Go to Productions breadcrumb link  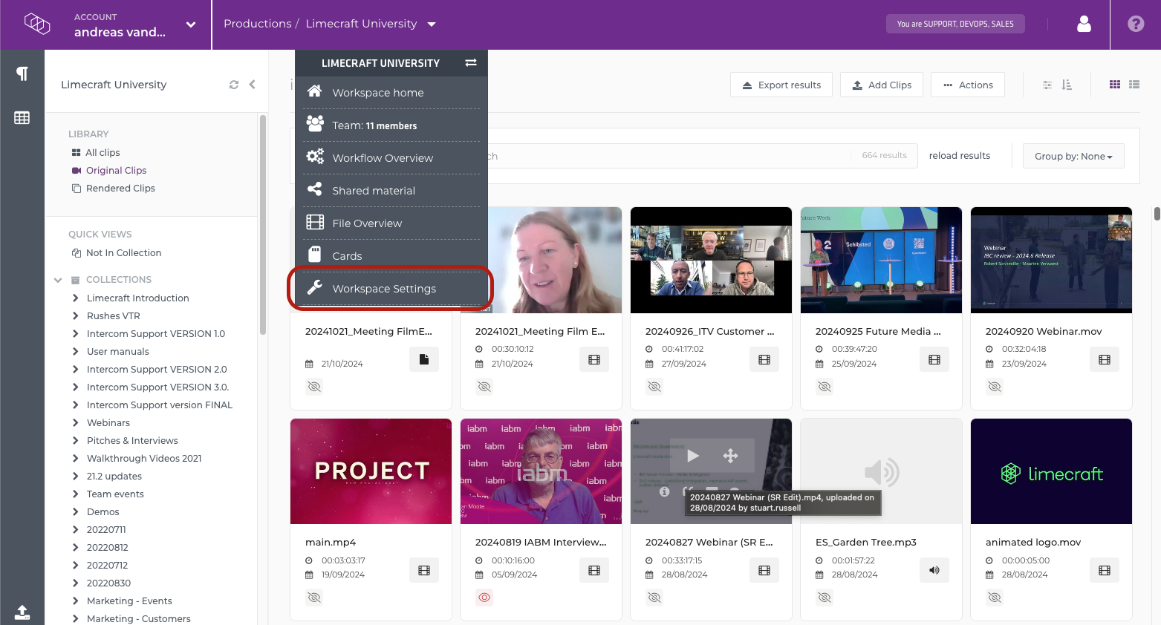coord(258,24)
